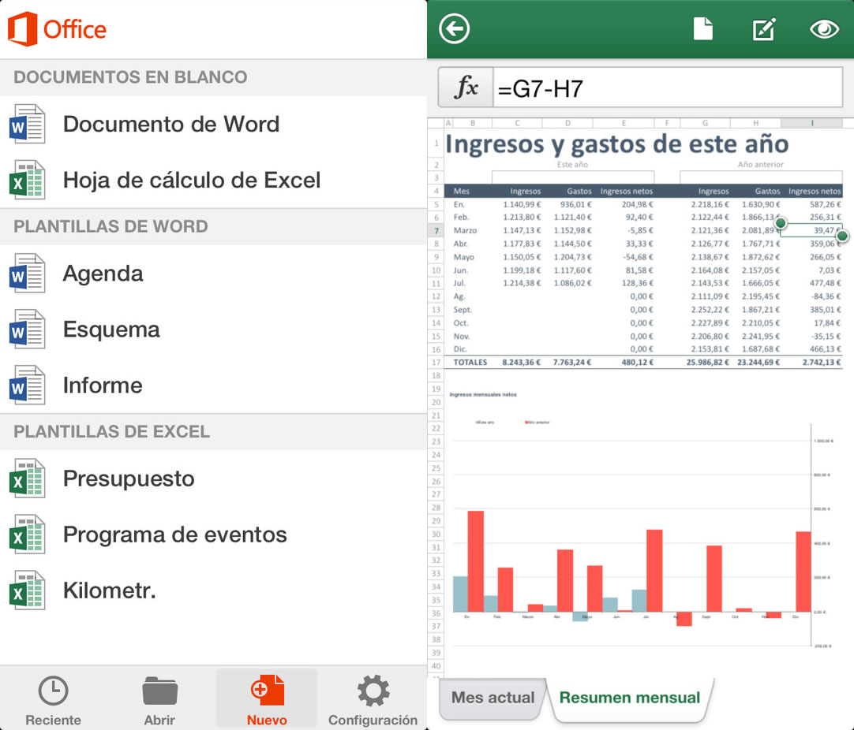Tap the top-left selection handle of cell I7

click(781, 223)
